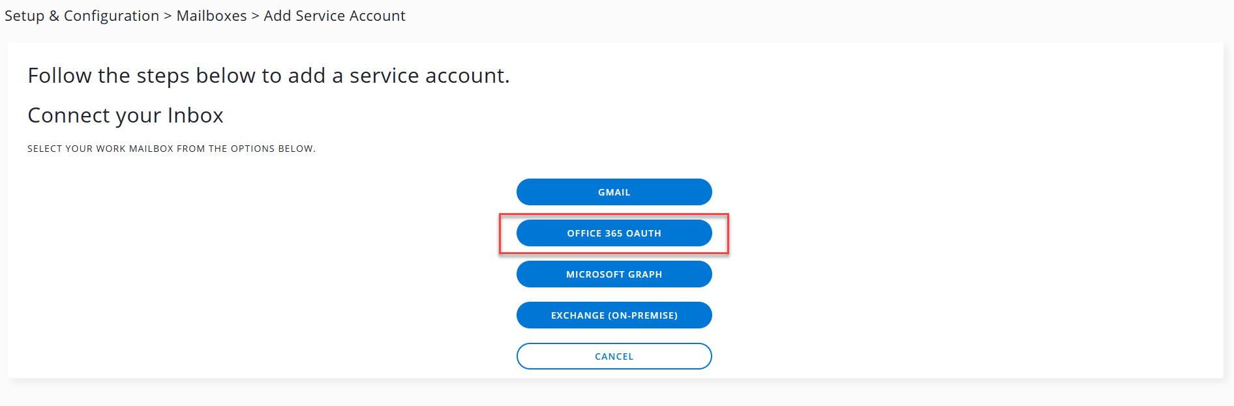Pick the Exchange (On-Premise) option

coord(614,315)
